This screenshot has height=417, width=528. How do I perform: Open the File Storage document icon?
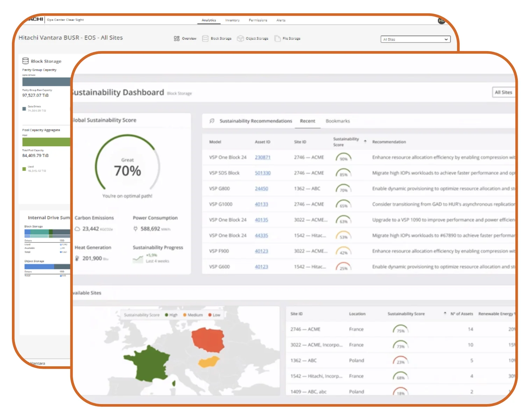pyautogui.click(x=277, y=38)
